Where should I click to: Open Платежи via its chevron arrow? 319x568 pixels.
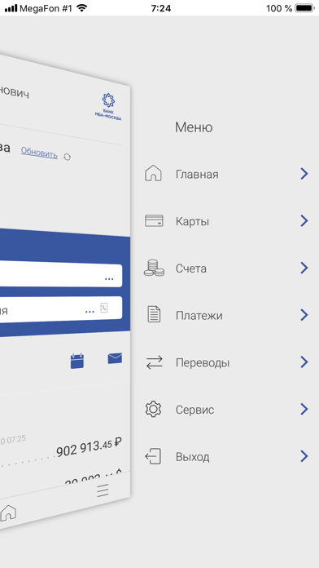(304, 315)
